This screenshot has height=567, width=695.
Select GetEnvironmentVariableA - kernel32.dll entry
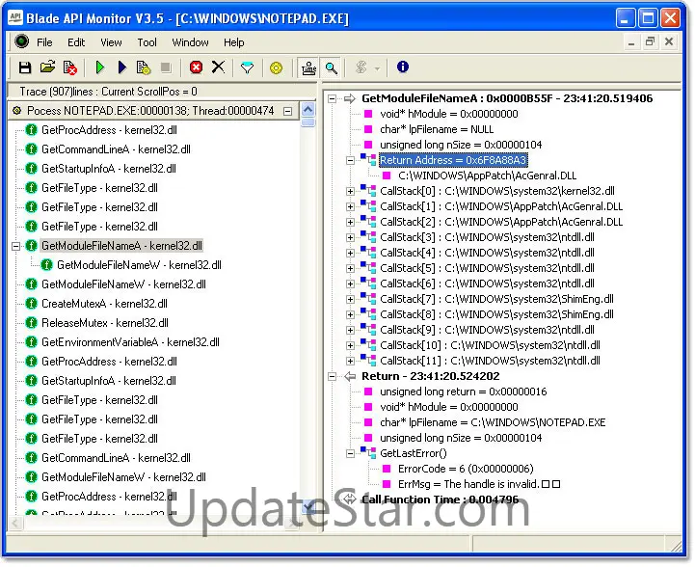coord(130,342)
